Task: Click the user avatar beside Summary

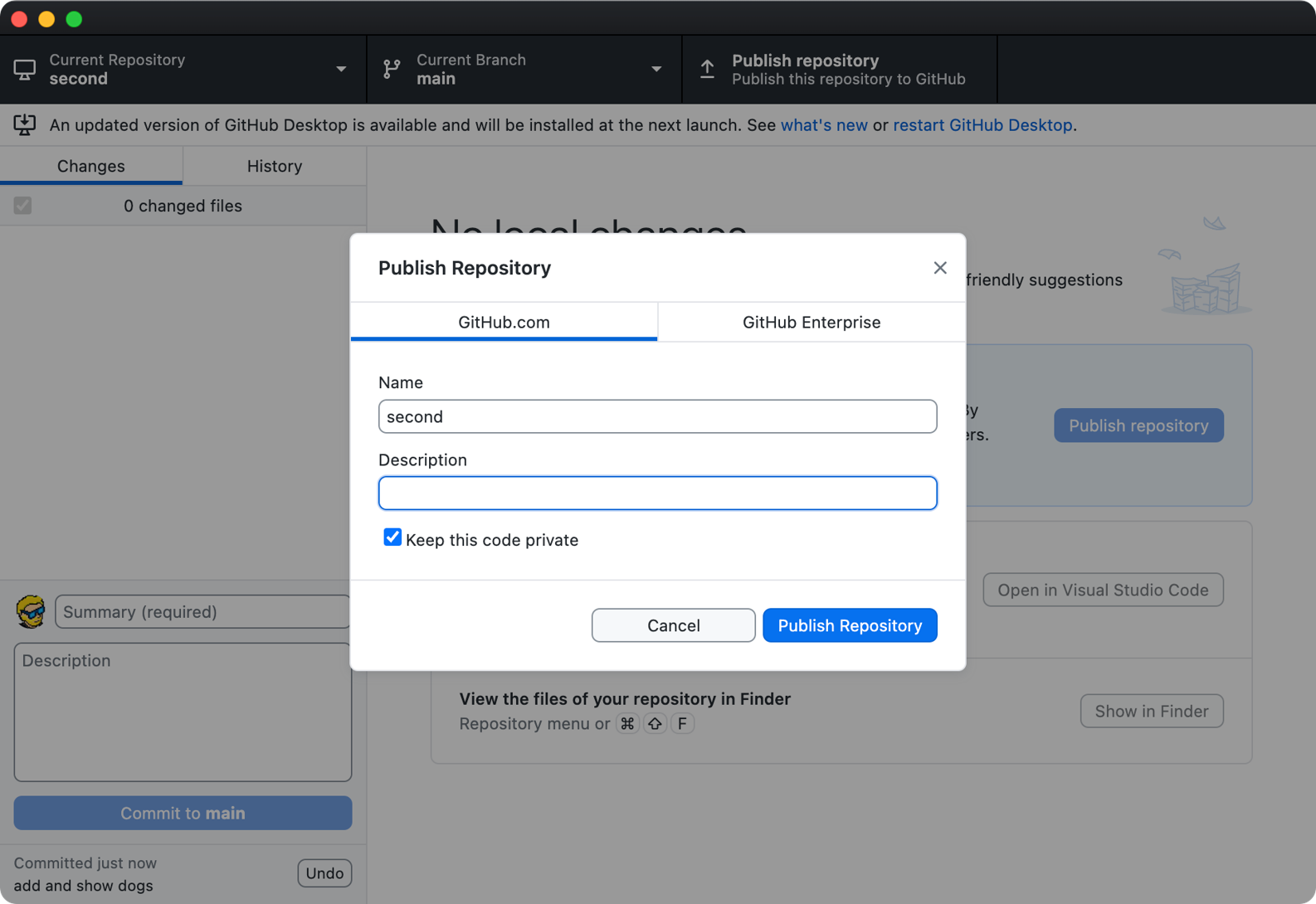Action: coord(32,612)
